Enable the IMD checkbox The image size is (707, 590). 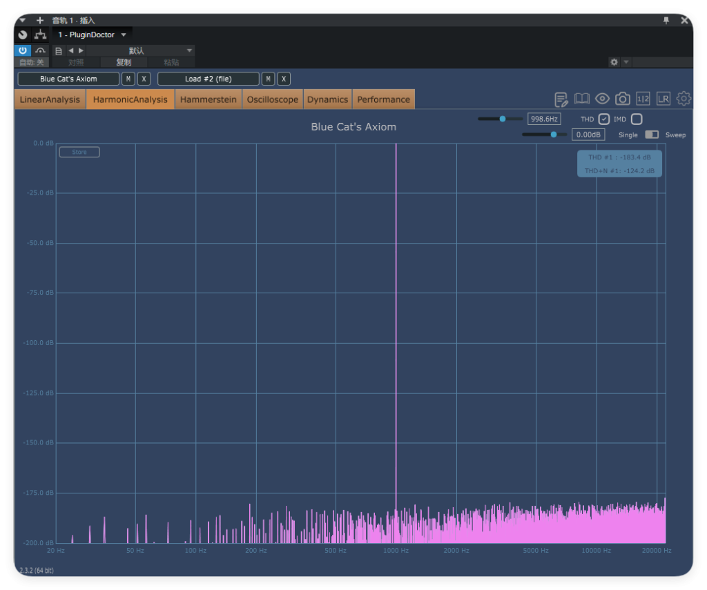(636, 119)
